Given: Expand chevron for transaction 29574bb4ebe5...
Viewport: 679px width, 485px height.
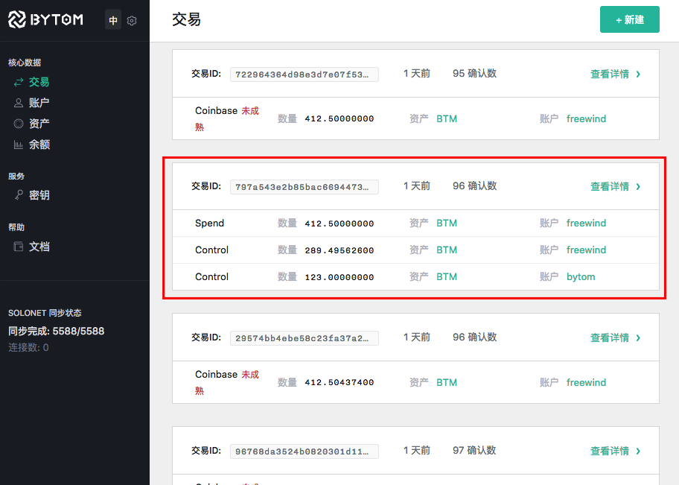Looking at the screenshot, I should [638, 338].
